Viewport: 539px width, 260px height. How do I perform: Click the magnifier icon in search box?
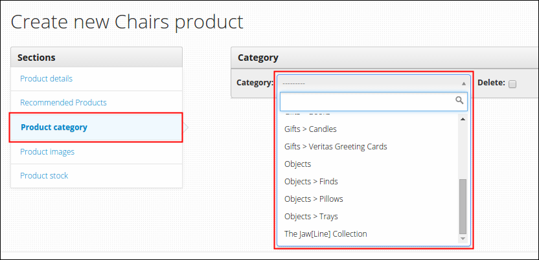(459, 100)
